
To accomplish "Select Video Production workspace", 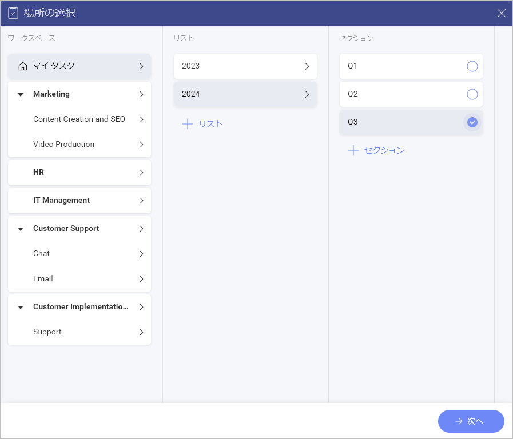I will pos(79,145).
